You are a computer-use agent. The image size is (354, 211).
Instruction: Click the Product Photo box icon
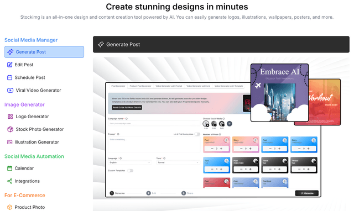click(x=10, y=207)
